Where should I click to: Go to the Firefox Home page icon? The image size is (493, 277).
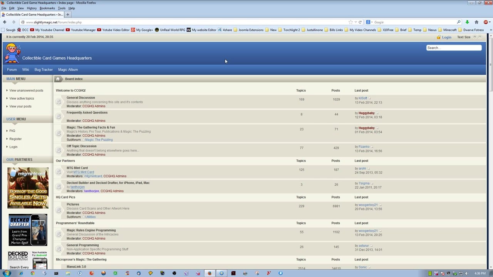coord(476,22)
